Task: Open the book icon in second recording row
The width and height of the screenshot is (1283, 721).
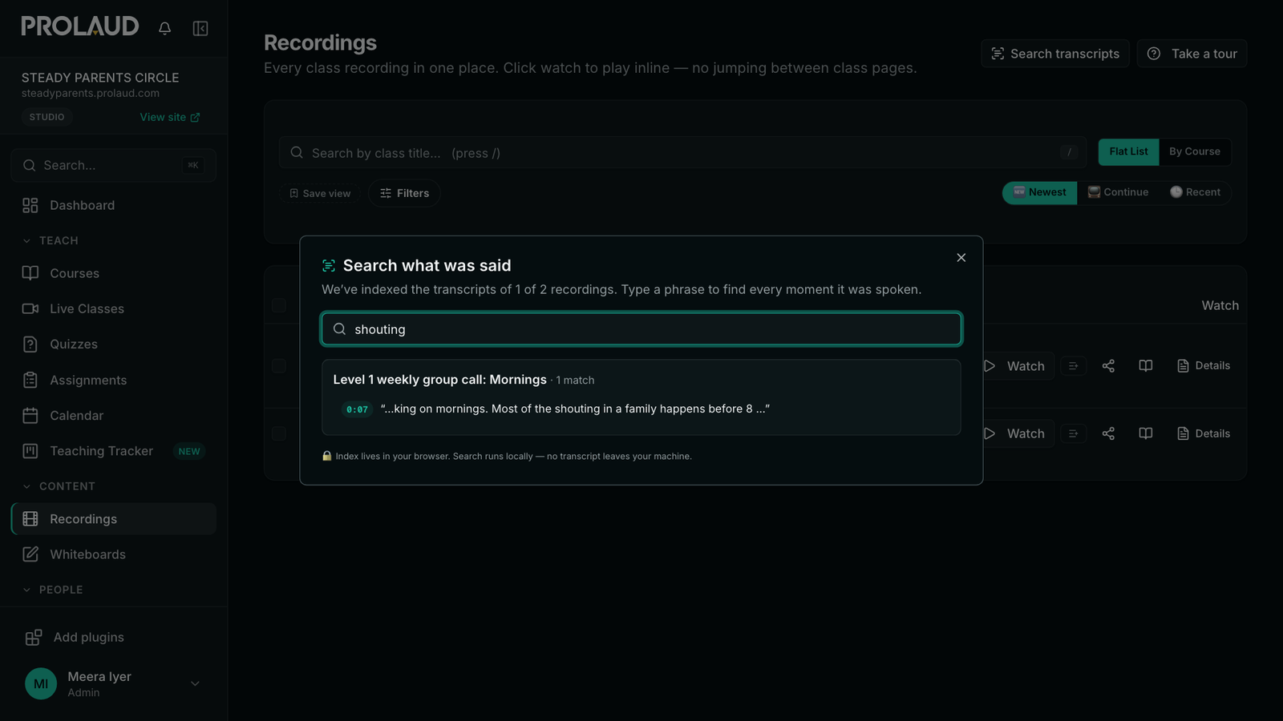Action: coord(1146,433)
